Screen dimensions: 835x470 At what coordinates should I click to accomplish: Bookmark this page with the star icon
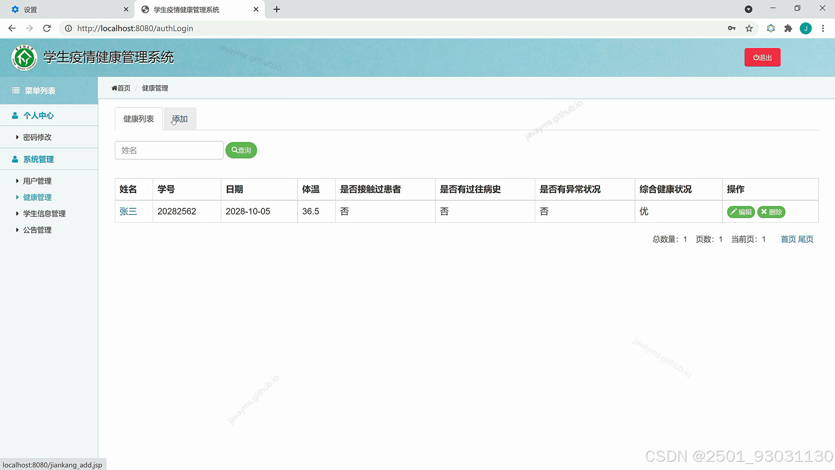(749, 28)
